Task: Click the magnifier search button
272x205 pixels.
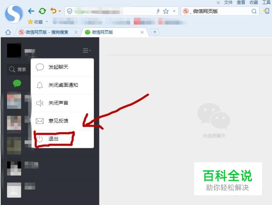Action: [254, 11]
